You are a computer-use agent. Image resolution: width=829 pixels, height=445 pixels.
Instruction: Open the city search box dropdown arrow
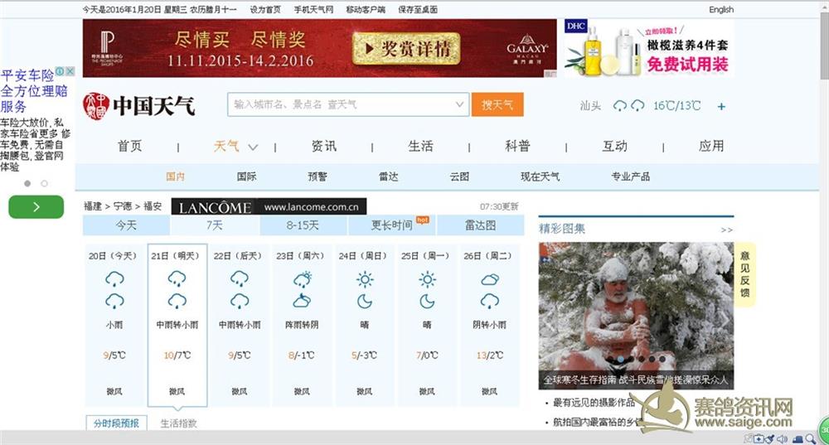point(461,104)
